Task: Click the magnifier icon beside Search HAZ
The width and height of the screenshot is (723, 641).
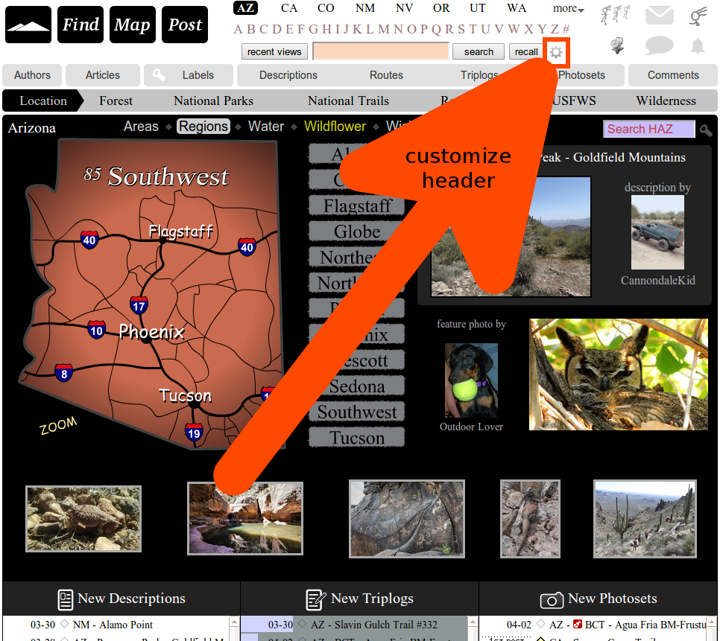Action: pyautogui.click(x=706, y=130)
